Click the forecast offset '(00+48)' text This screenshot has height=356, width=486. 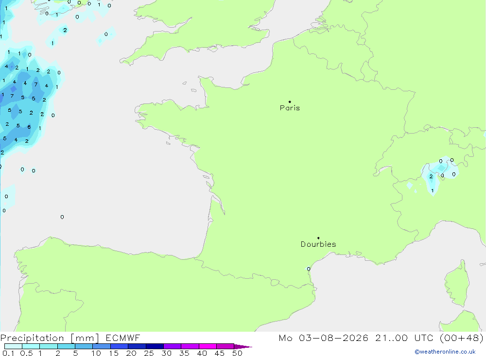[x=462, y=338]
